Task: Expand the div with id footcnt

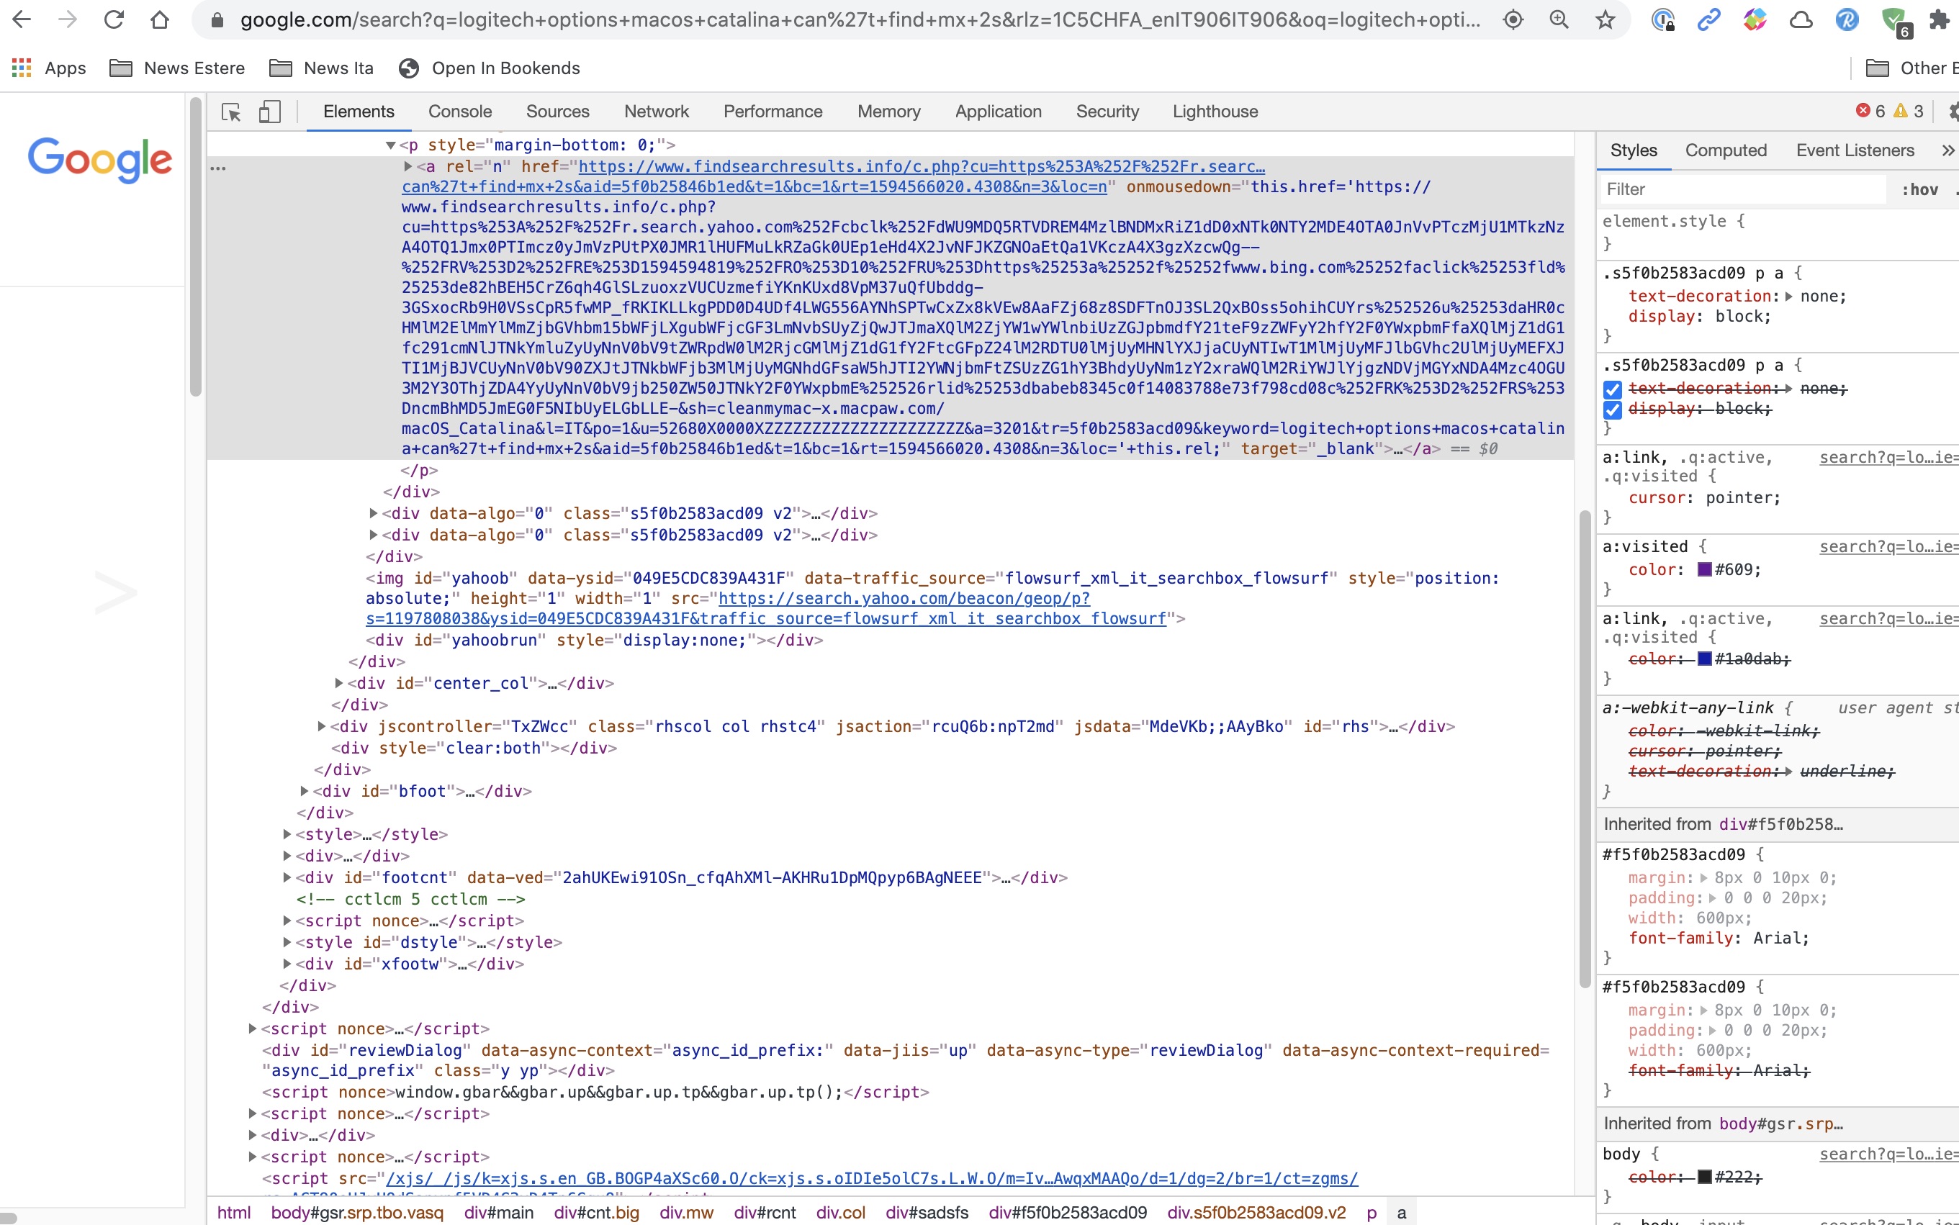Action: click(x=287, y=877)
